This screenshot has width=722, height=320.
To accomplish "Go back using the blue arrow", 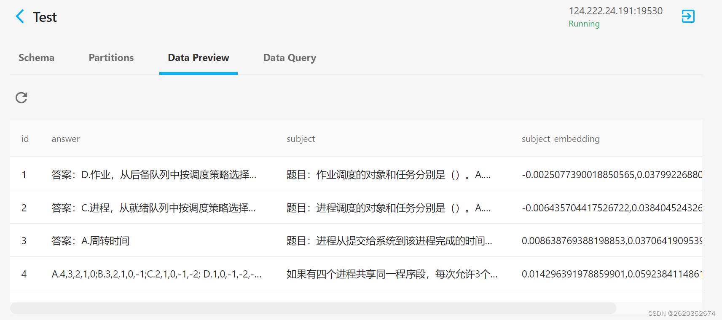I will pos(20,17).
